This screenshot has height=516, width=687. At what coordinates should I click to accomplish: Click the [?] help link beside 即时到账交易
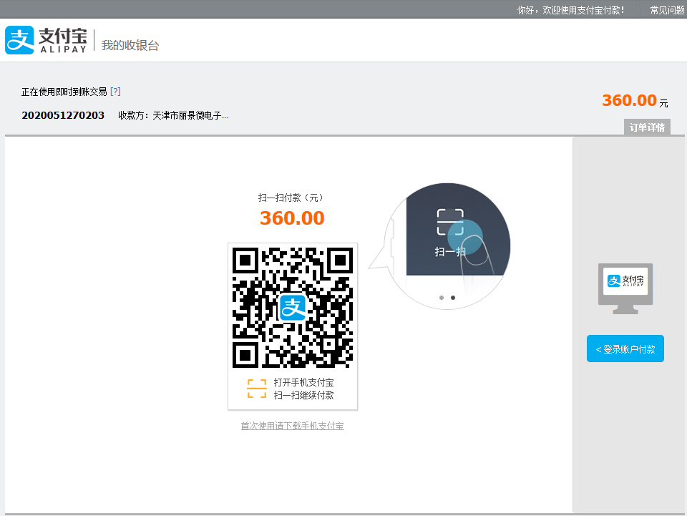coord(115,92)
